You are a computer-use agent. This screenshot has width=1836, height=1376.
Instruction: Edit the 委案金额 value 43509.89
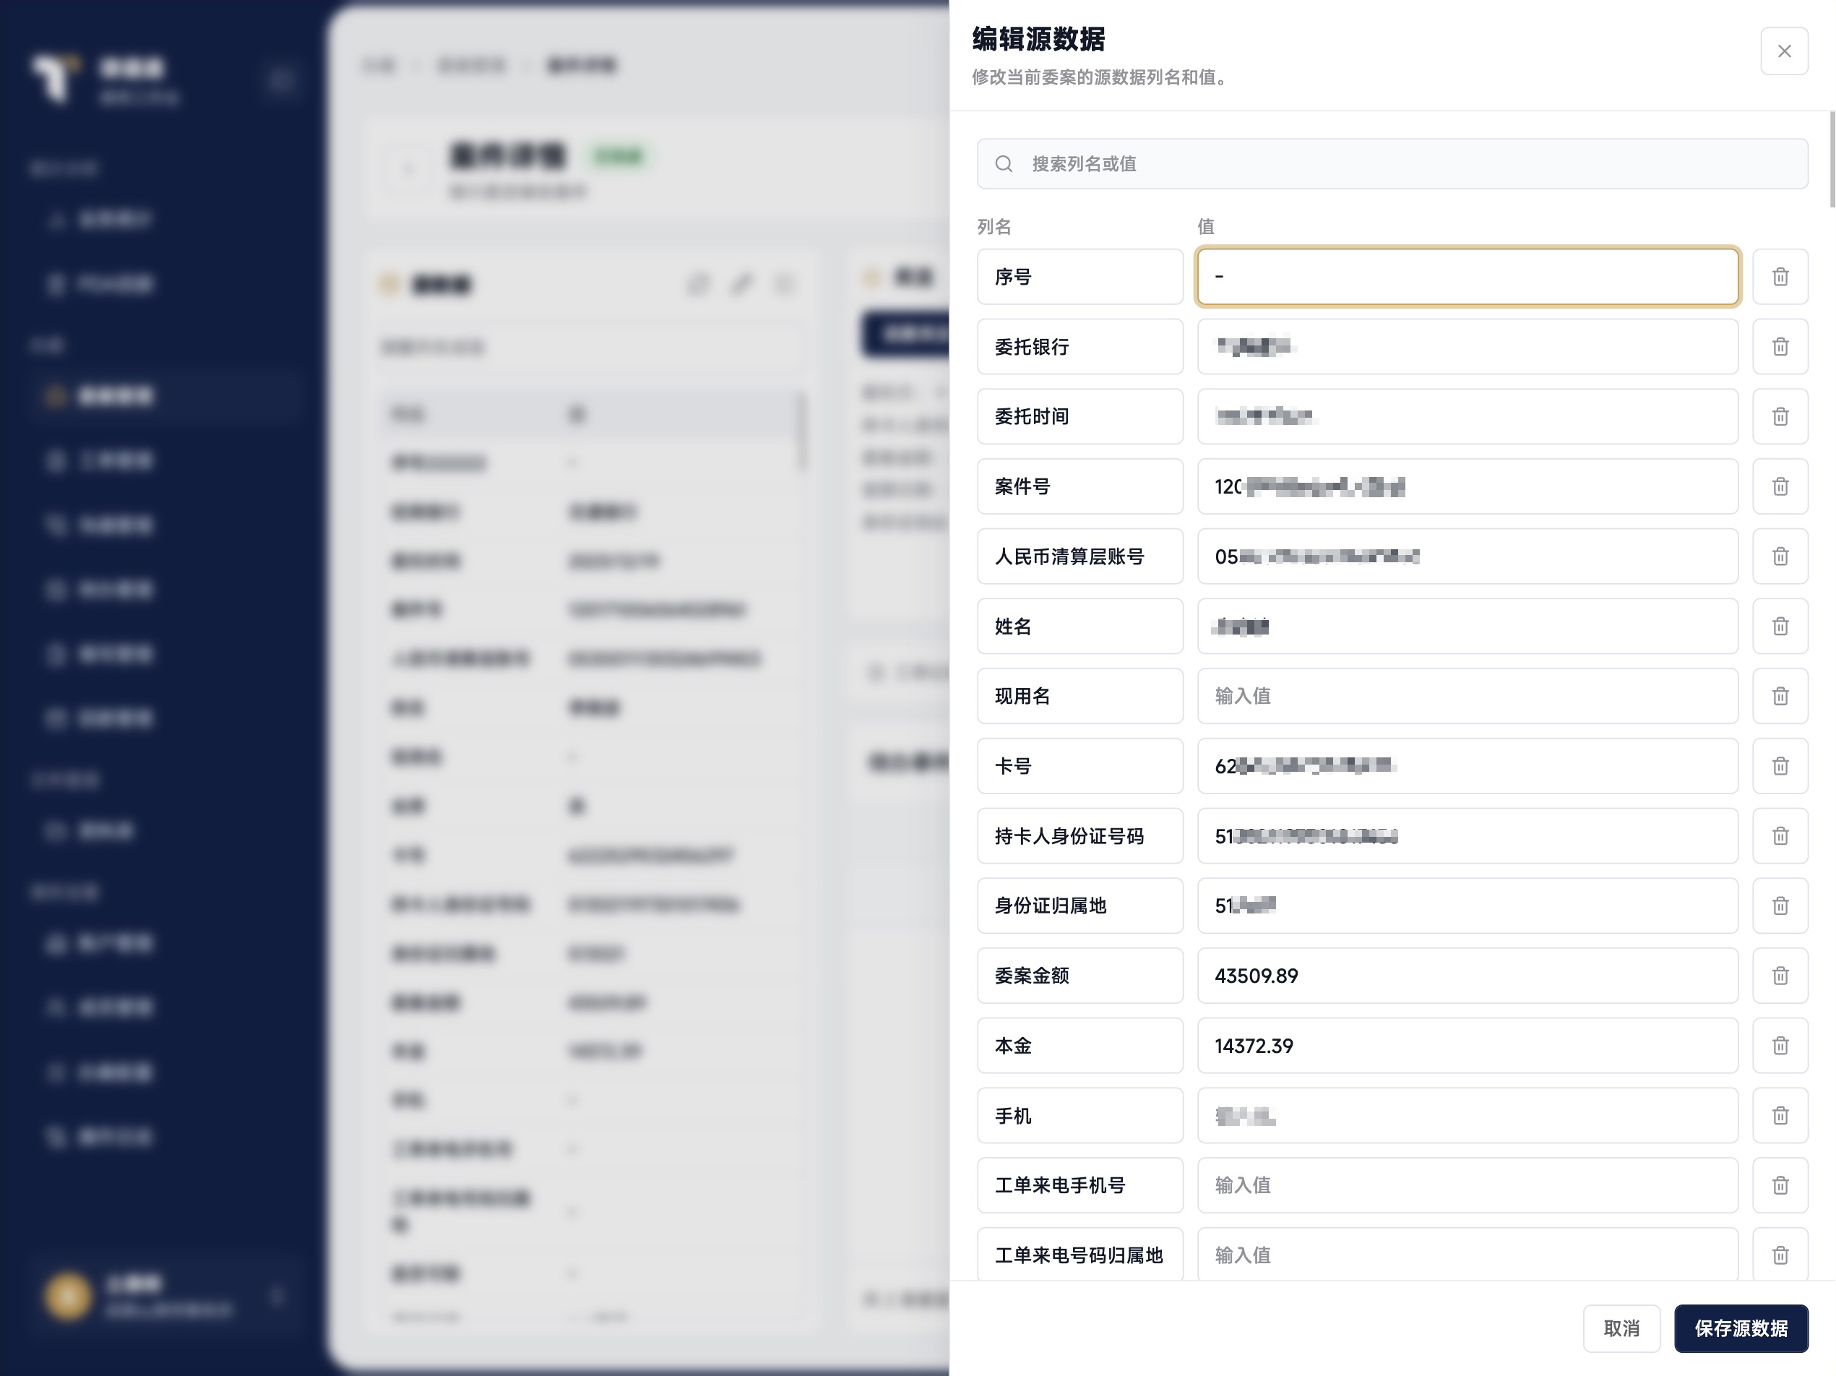click(x=1467, y=976)
